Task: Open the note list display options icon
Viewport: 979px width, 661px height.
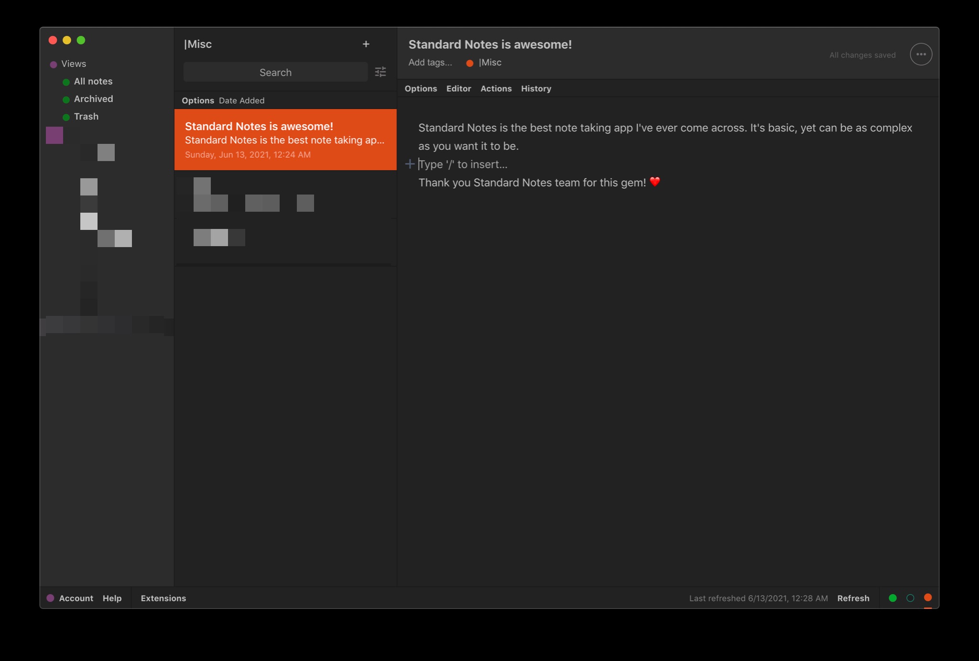Action: 381,72
